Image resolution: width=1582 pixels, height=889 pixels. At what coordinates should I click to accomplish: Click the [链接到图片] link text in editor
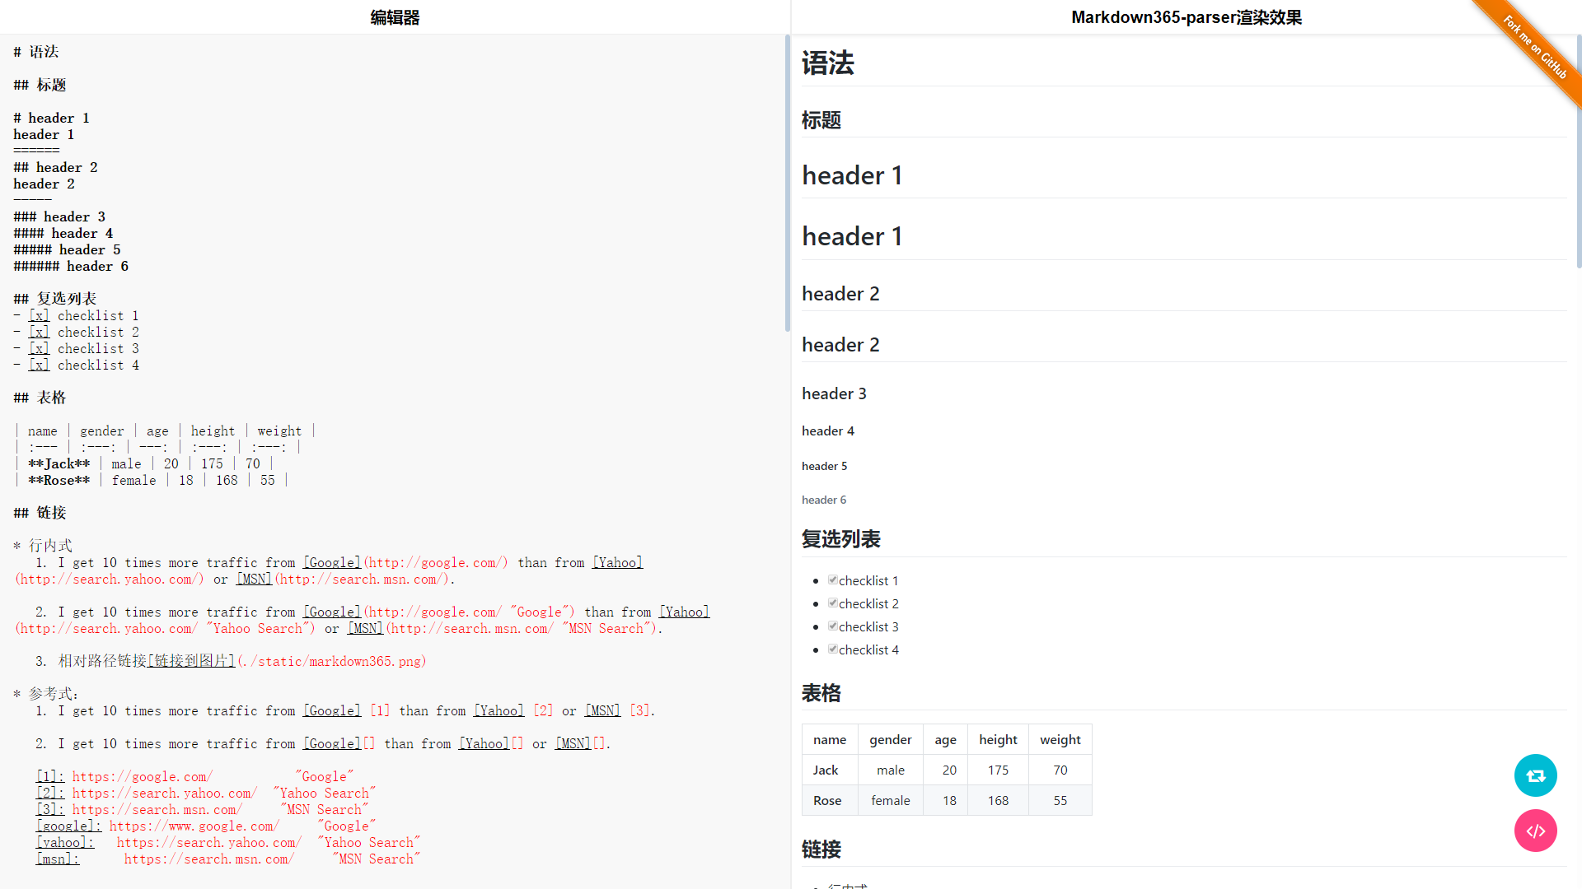coord(191,662)
